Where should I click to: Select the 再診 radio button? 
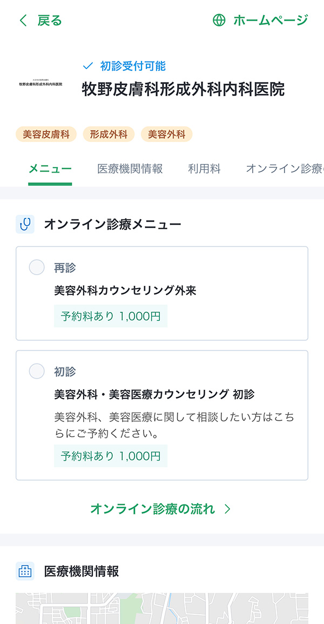point(37,267)
